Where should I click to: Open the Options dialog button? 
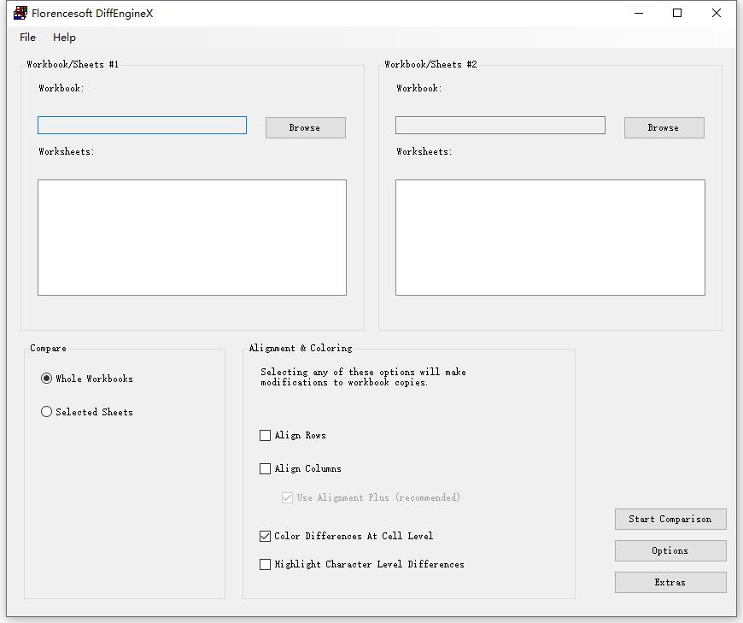[x=670, y=550]
